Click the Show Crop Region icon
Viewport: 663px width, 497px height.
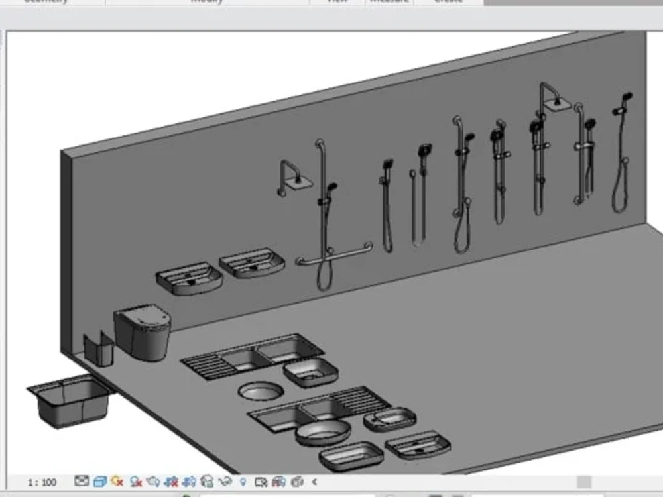pyautogui.click(x=190, y=482)
